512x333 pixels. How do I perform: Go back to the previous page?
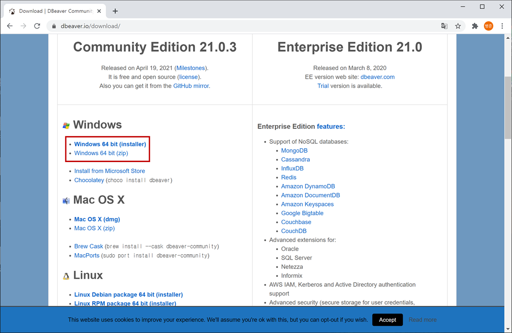[x=10, y=26]
